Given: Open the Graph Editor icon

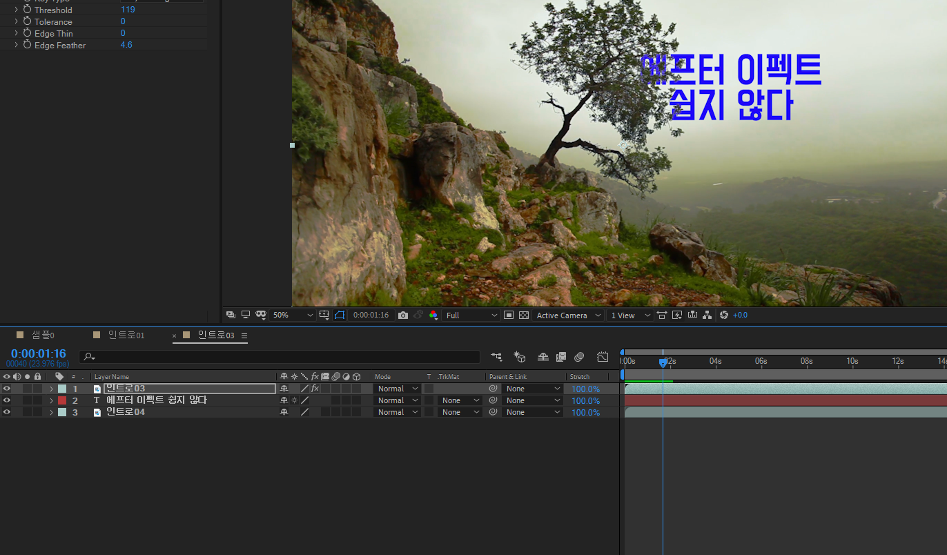Looking at the screenshot, I should [x=603, y=357].
